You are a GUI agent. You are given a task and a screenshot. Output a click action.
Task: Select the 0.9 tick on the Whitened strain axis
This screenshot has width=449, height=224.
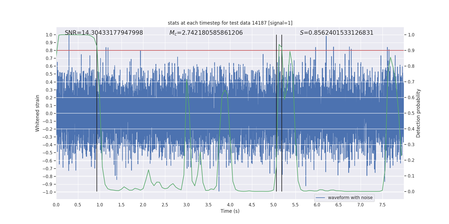pyautogui.click(x=49, y=43)
